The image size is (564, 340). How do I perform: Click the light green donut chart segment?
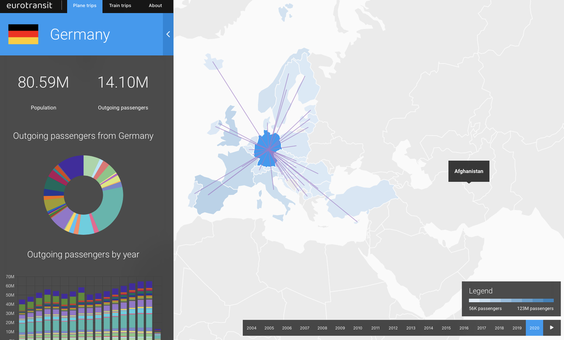point(91,165)
